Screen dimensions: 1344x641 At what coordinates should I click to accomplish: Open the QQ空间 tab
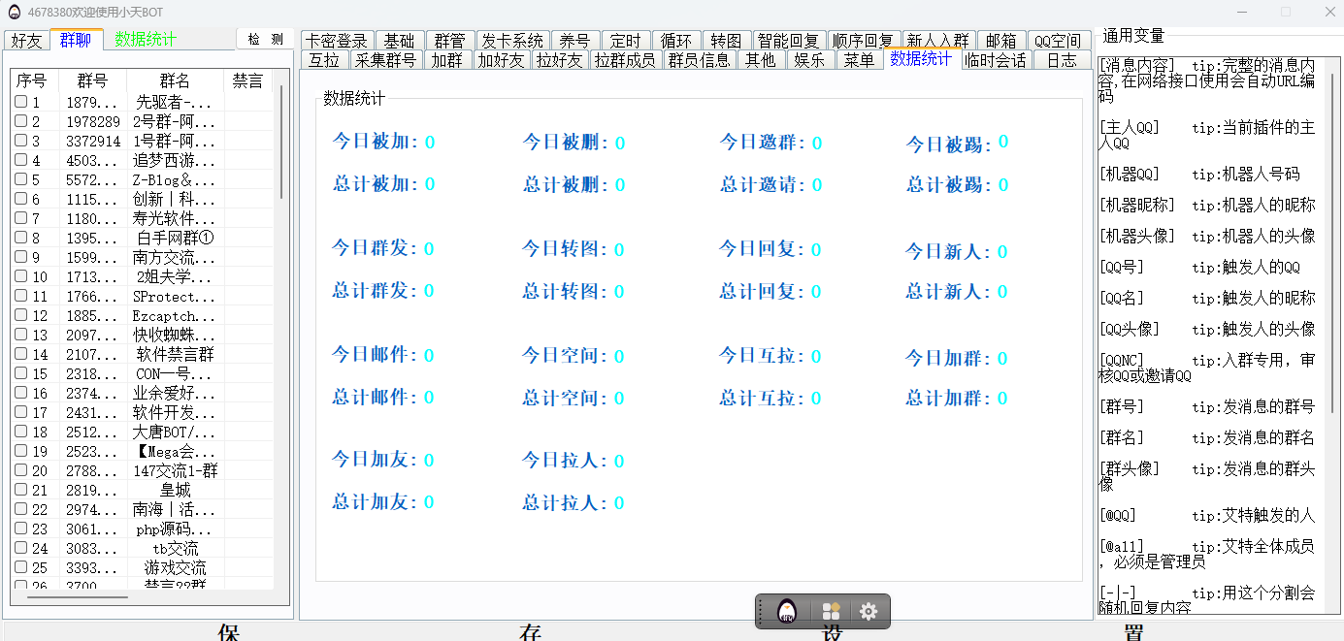tap(1058, 41)
